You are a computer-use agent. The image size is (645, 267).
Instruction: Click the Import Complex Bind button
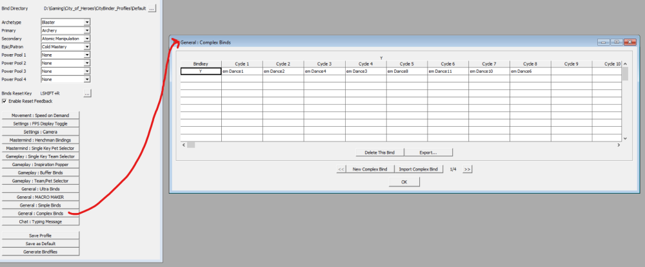click(x=419, y=169)
